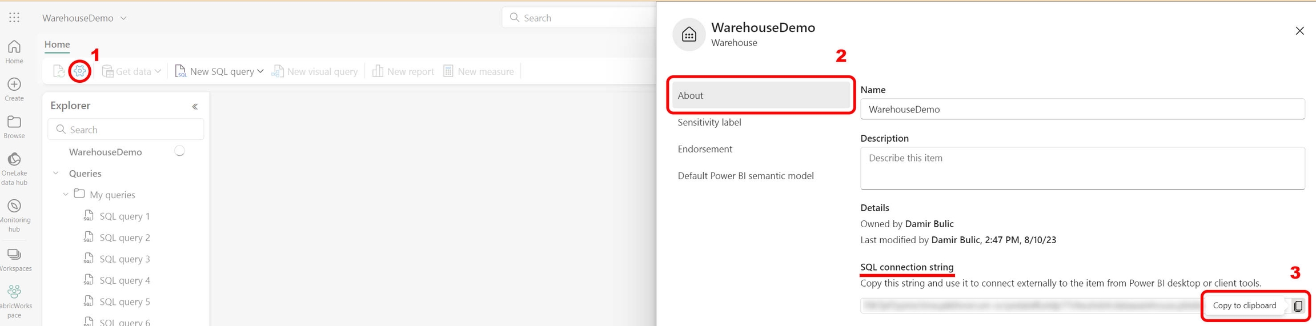Open OneLake data hub
The width and height of the screenshot is (1316, 326).
coord(14,168)
